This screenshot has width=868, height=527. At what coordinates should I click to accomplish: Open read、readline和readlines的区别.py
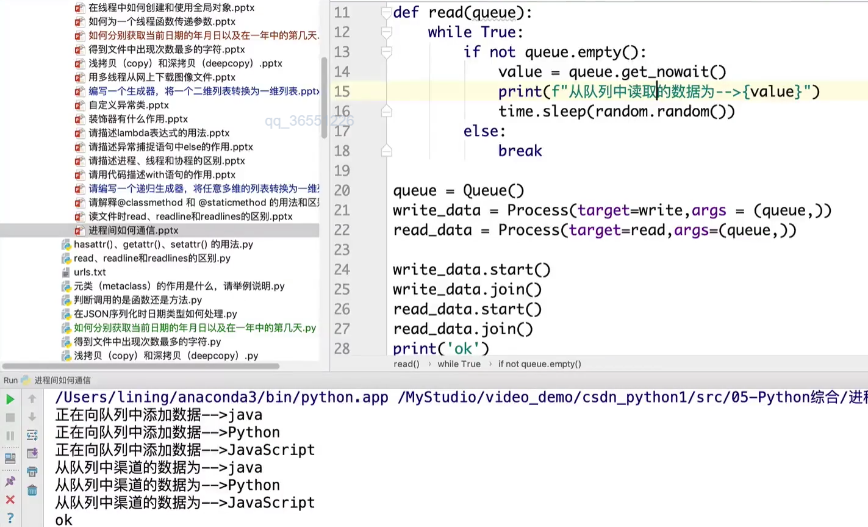pyautogui.click(x=152, y=259)
